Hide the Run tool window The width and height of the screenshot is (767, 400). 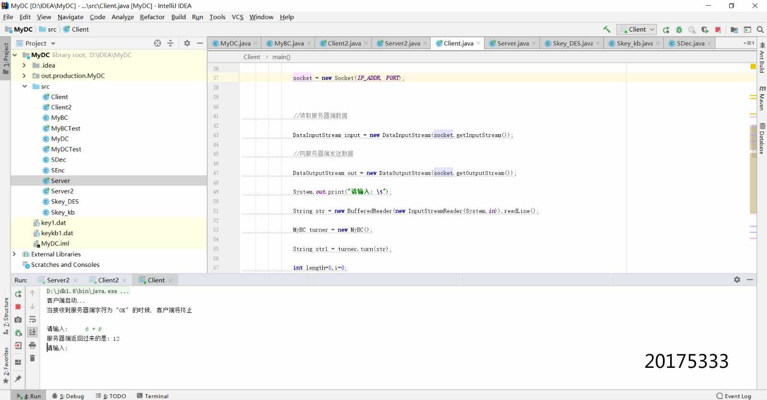(x=750, y=280)
